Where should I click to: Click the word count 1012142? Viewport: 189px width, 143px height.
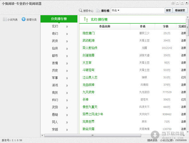pos(167,48)
